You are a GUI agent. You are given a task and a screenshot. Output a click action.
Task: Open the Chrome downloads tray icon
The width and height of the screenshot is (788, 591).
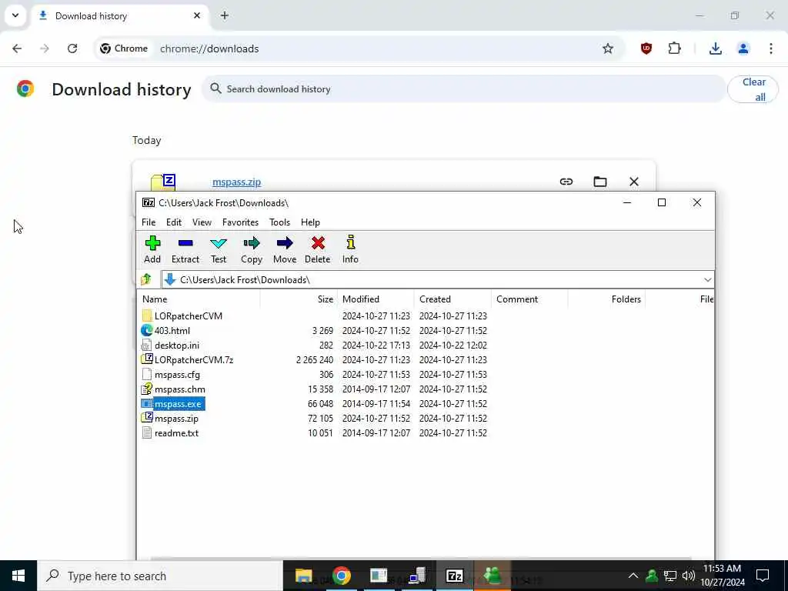coord(715,48)
